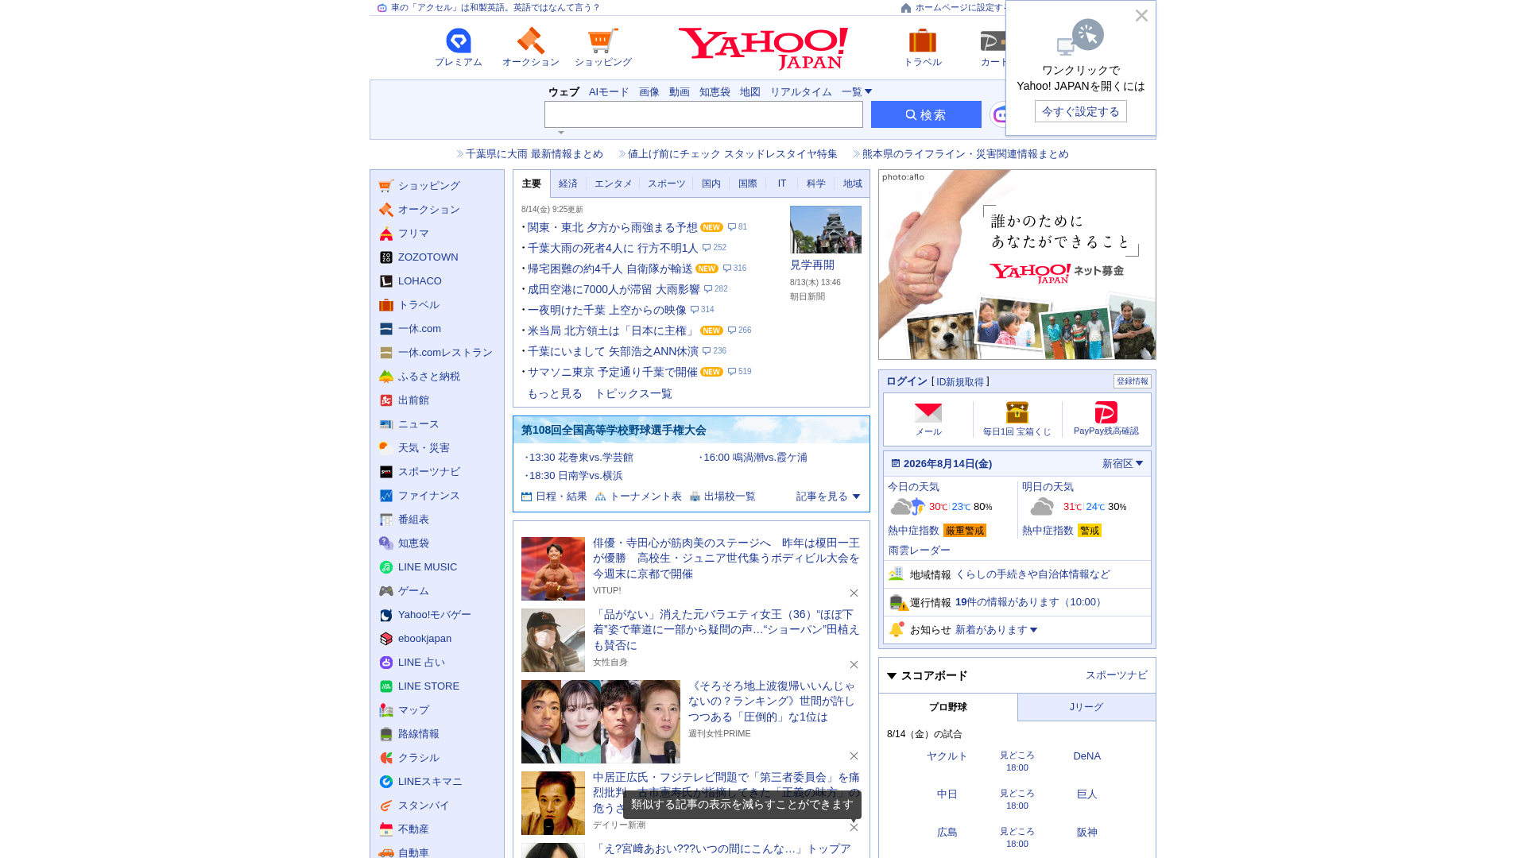
Task: Open the 雨雲レーダー link
Action: coord(919,551)
